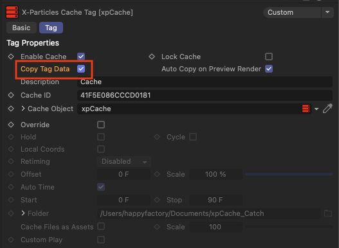Click keyframe diamond beside Lock Cache
The width and height of the screenshot is (339, 248).
click(x=152, y=57)
